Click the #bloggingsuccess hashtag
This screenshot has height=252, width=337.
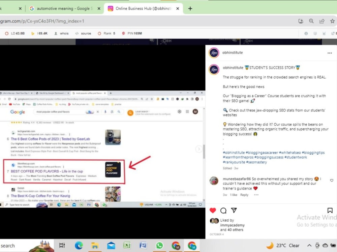coord(269,157)
